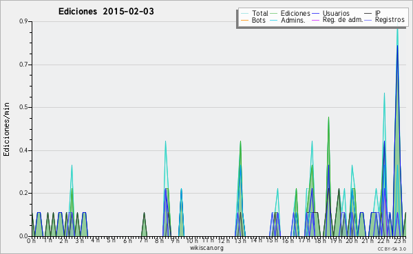Click the 20 h x-axis label
The image size is (413, 254).
[352, 240]
